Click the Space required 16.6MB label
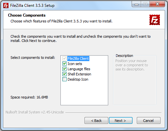 tap(29, 97)
